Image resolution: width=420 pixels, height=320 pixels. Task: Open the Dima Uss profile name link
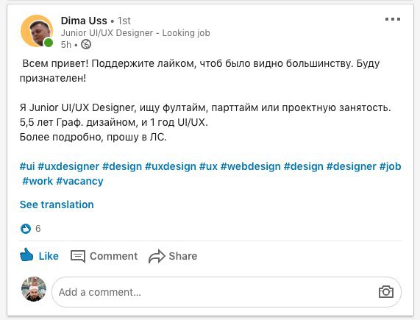(84, 21)
